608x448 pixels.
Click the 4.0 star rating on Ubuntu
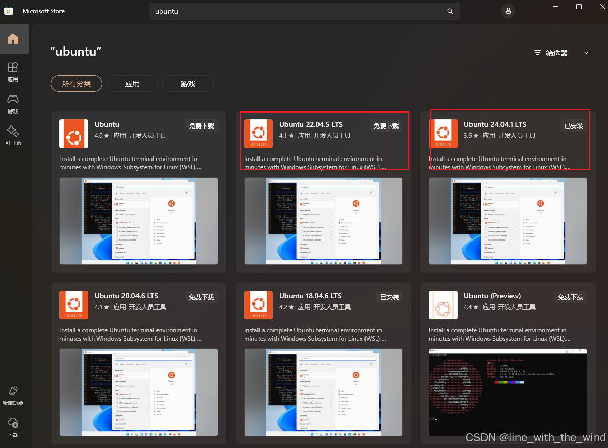click(101, 136)
